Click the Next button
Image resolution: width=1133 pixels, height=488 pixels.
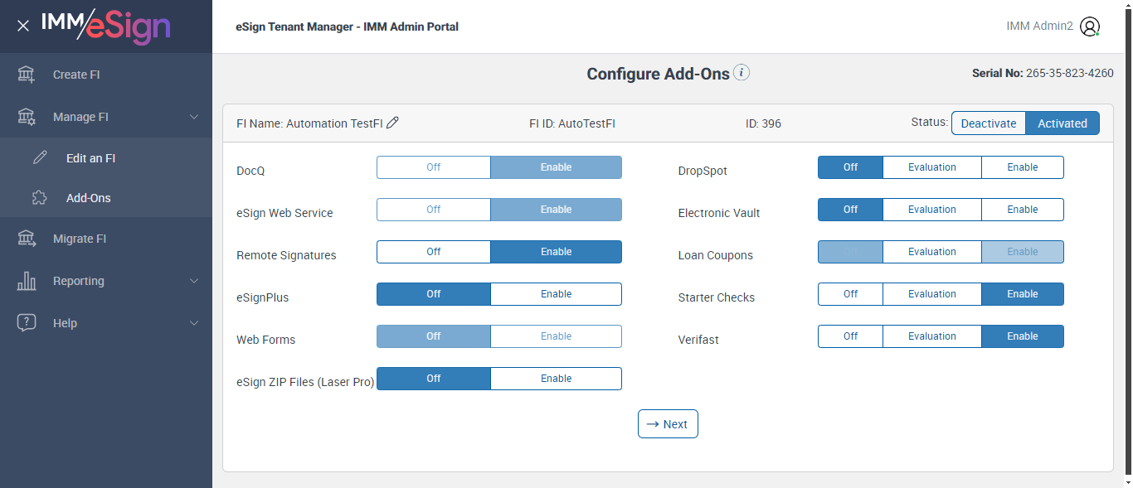668,424
